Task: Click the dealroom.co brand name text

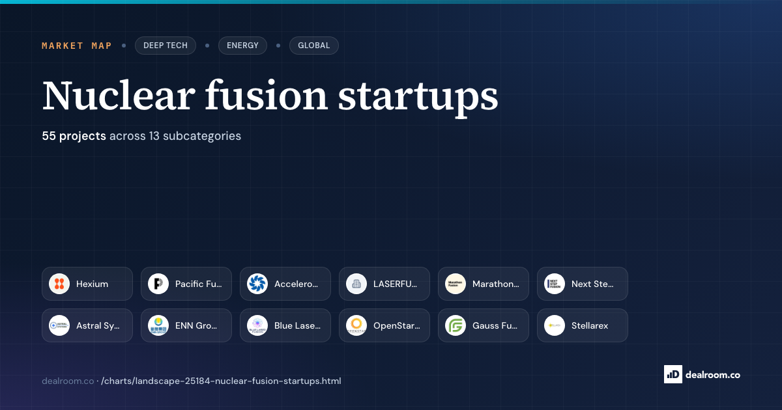Action: [x=712, y=374]
